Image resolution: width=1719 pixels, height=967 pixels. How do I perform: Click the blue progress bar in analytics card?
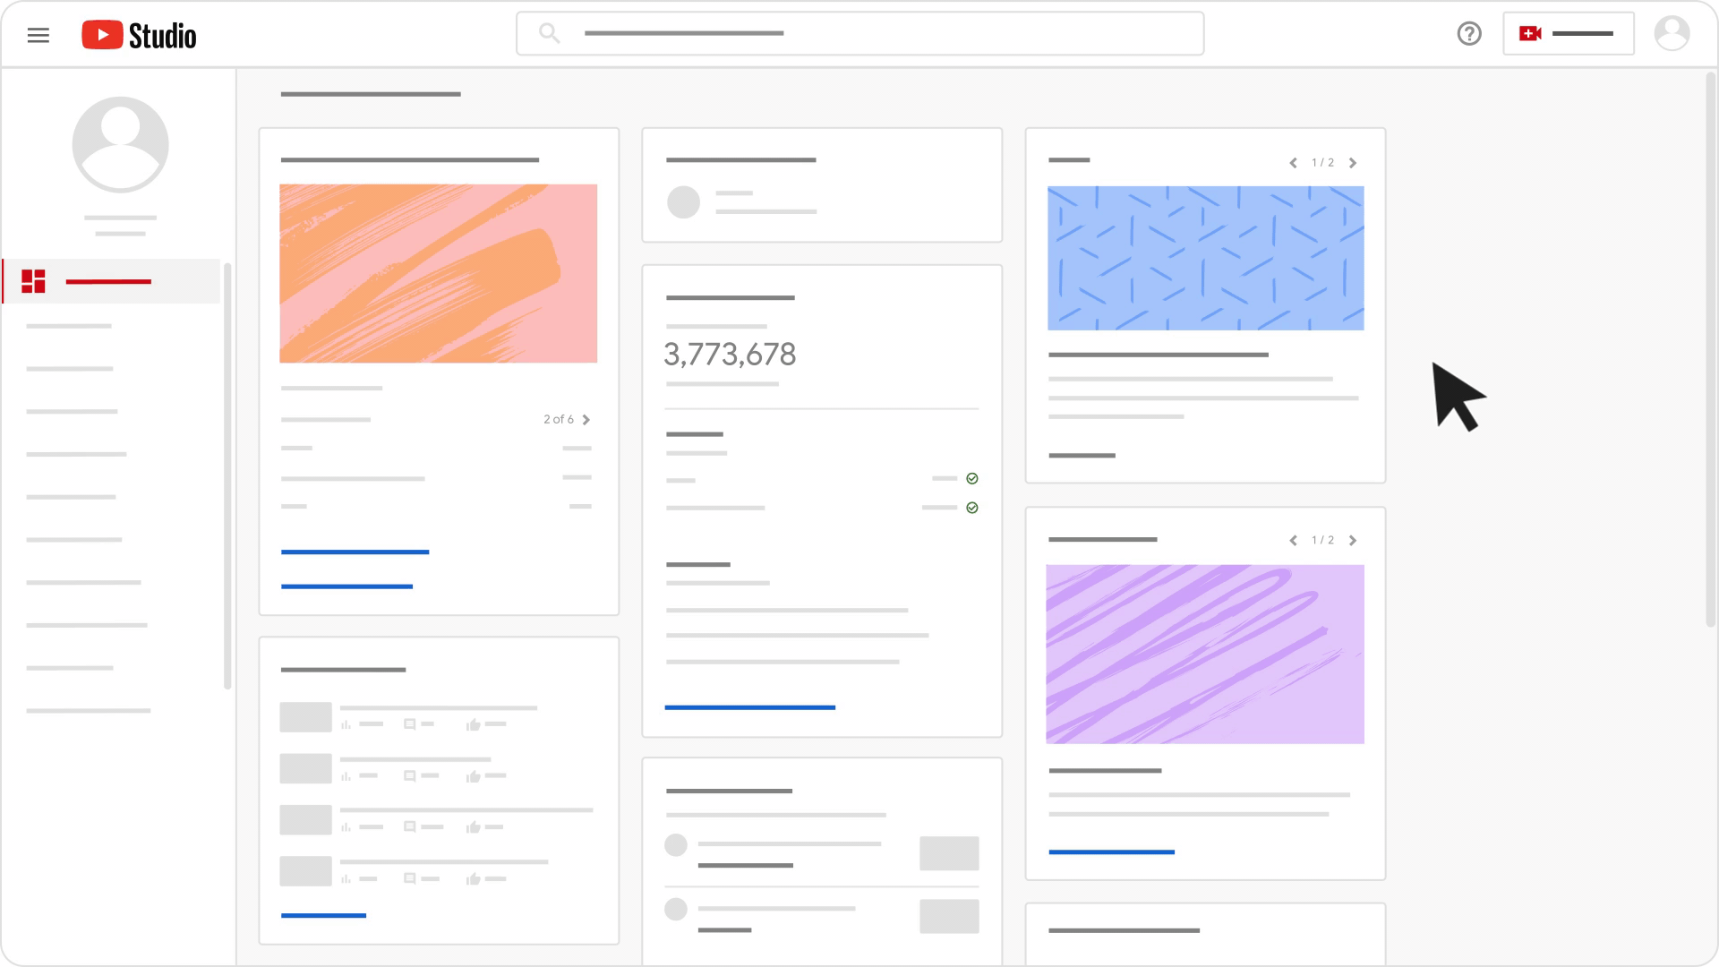click(749, 707)
